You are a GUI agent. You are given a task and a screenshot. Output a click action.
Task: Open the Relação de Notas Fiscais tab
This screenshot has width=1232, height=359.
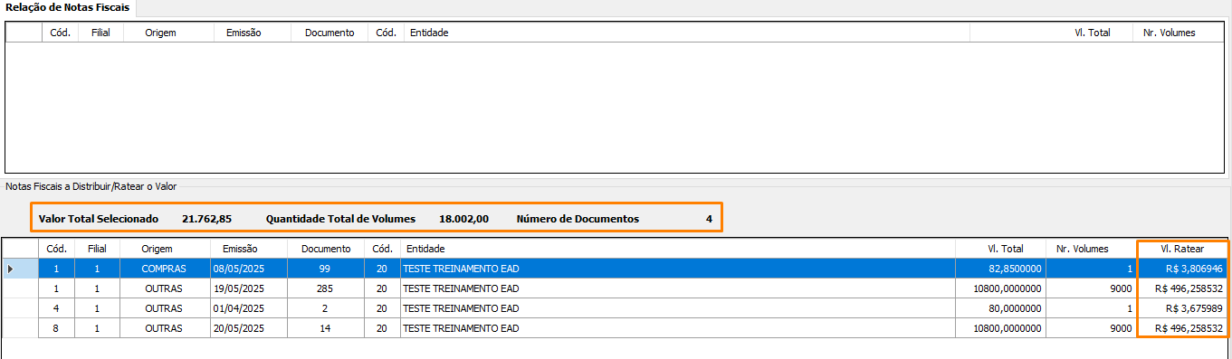68,8
